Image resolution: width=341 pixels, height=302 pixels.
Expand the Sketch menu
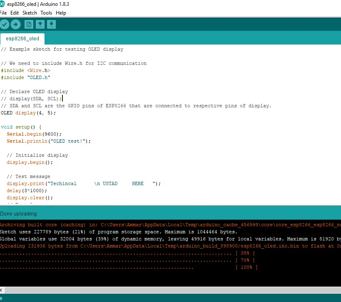pos(30,13)
